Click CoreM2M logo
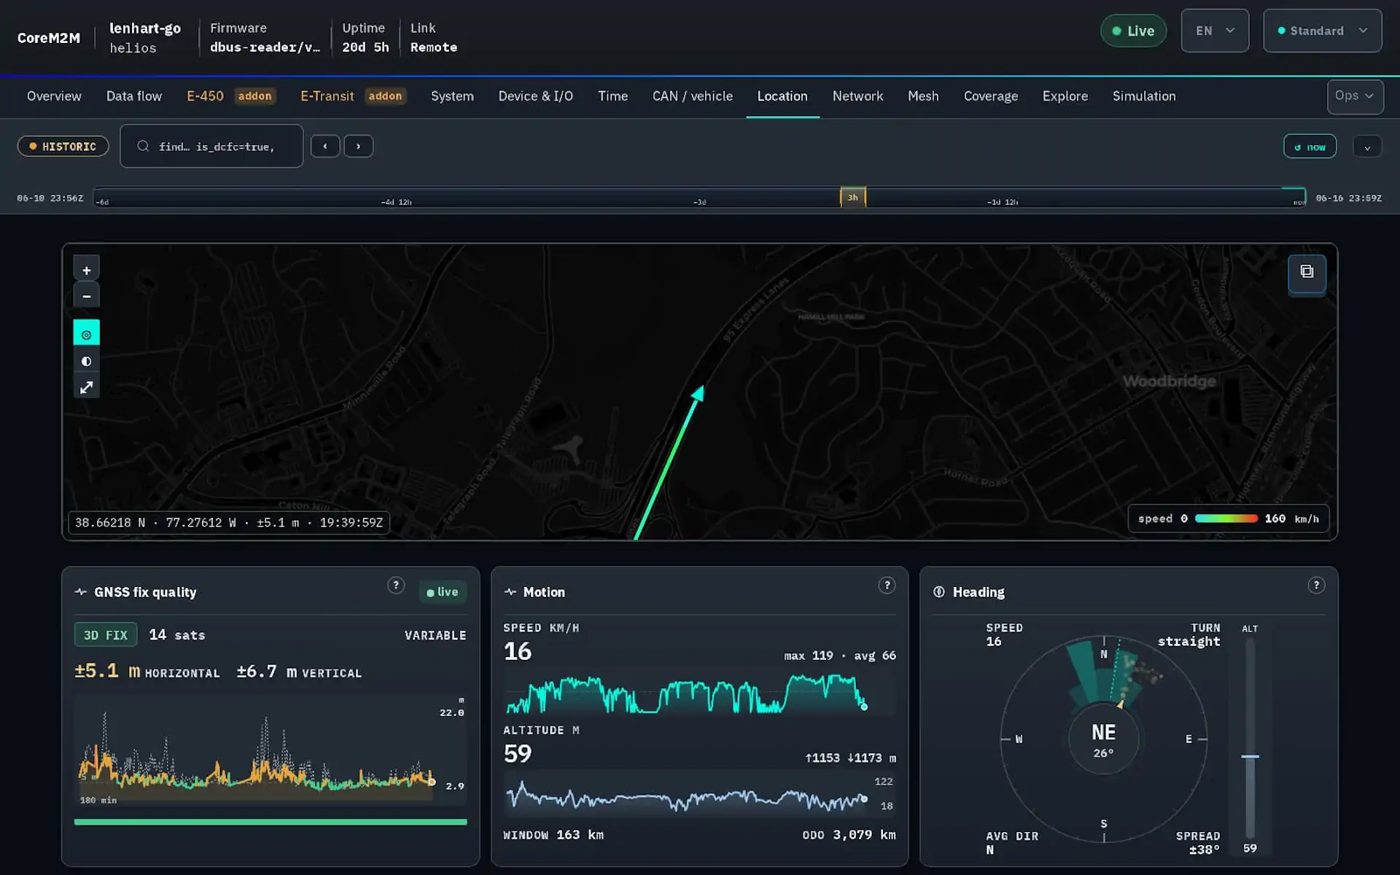This screenshot has height=875, width=1400. click(49, 38)
